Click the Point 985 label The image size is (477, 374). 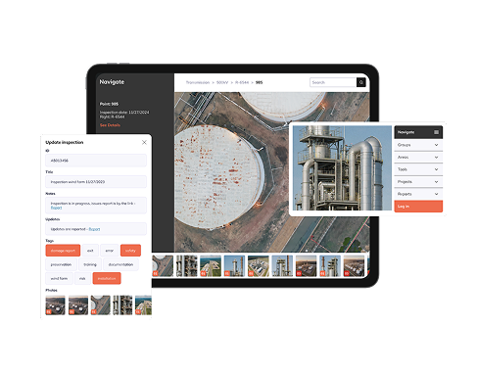(109, 104)
